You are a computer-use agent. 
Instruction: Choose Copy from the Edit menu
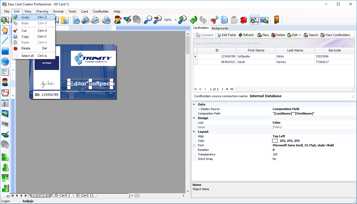(x=34, y=37)
